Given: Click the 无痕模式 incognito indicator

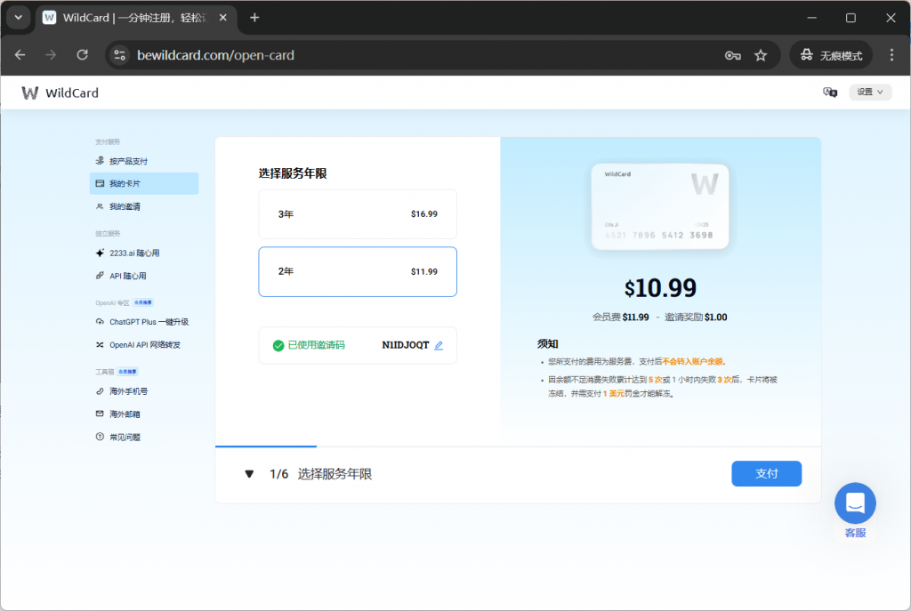Looking at the screenshot, I should (x=831, y=56).
